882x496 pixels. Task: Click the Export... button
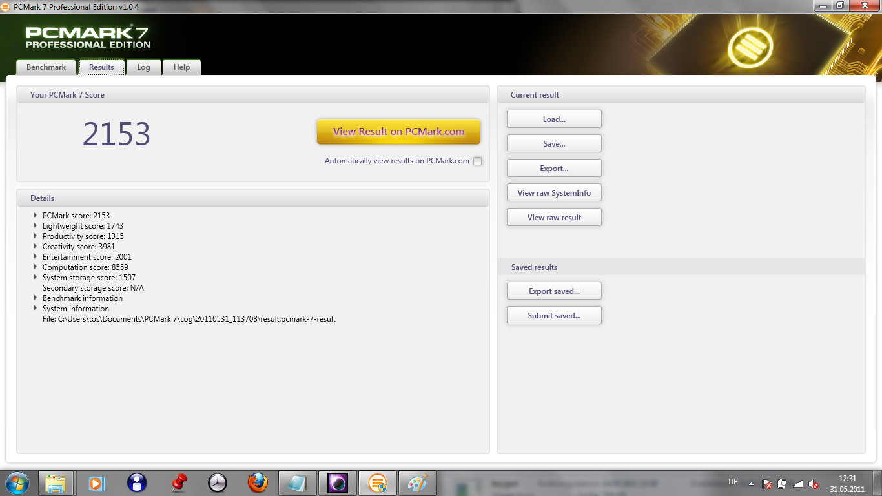coord(554,168)
